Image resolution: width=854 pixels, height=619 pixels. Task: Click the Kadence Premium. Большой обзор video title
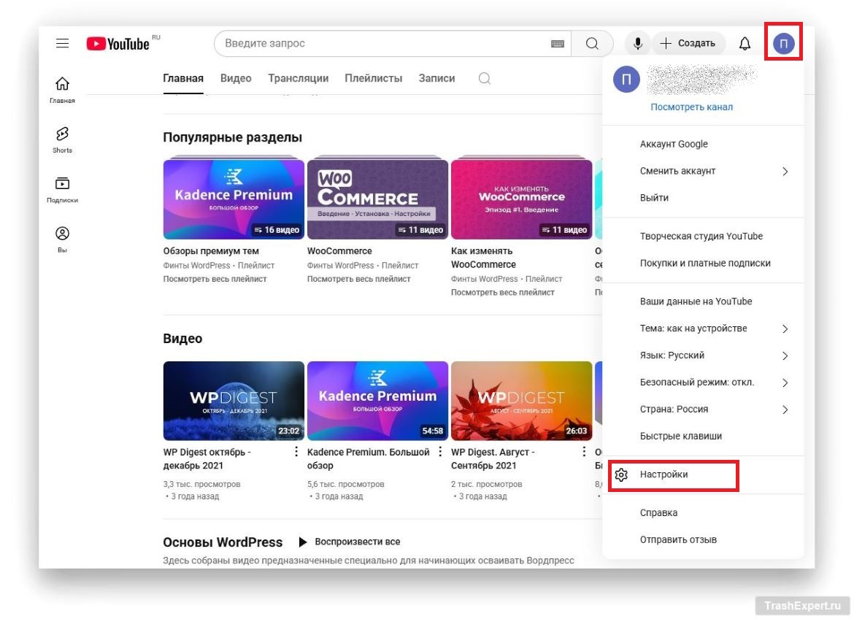tap(368, 459)
